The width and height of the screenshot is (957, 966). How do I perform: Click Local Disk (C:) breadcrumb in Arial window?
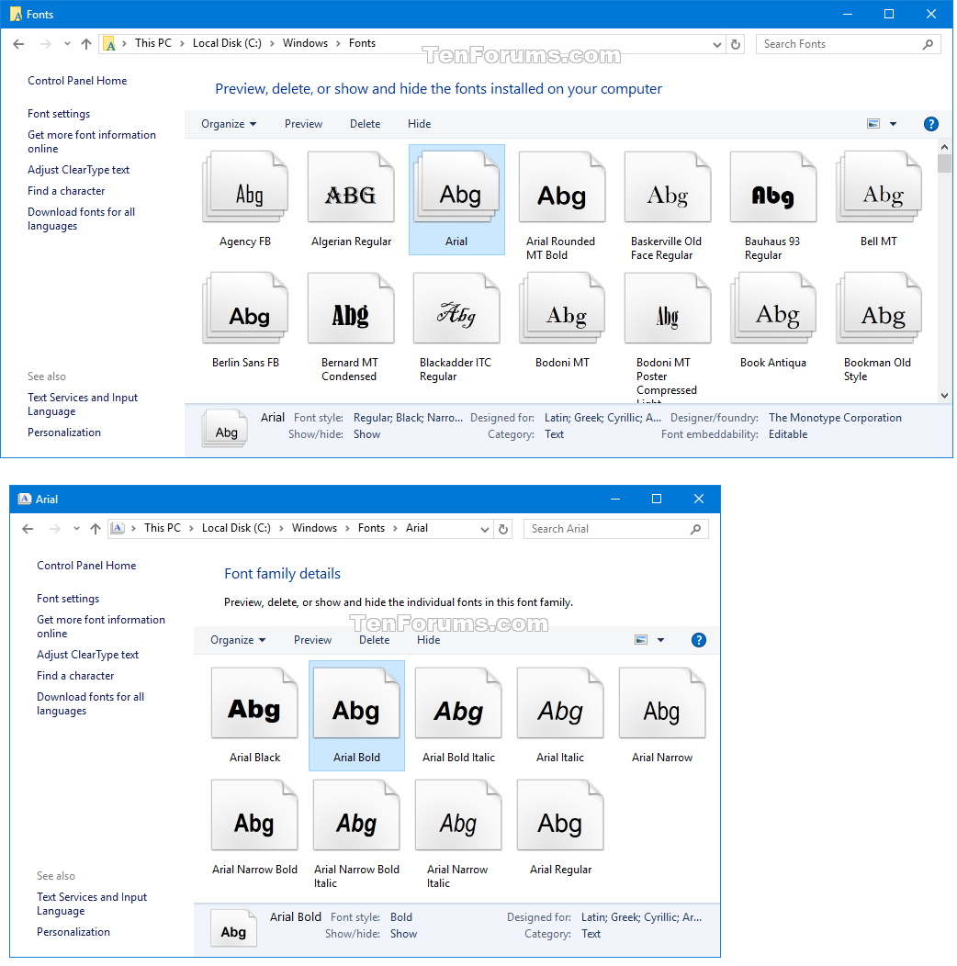(x=236, y=528)
